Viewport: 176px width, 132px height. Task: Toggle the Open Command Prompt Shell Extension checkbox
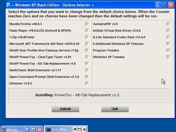[87, 77]
